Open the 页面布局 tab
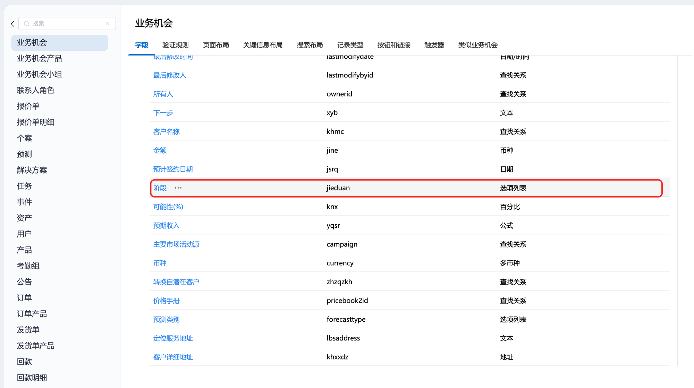694x388 pixels. (x=215, y=45)
